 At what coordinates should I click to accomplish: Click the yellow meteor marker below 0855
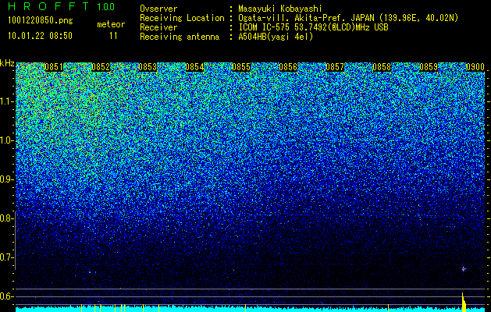(x=245, y=307)
